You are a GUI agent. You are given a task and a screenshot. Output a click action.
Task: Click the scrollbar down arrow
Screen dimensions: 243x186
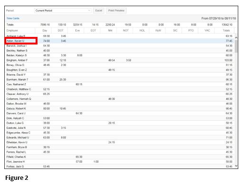[x=236, y=166]
